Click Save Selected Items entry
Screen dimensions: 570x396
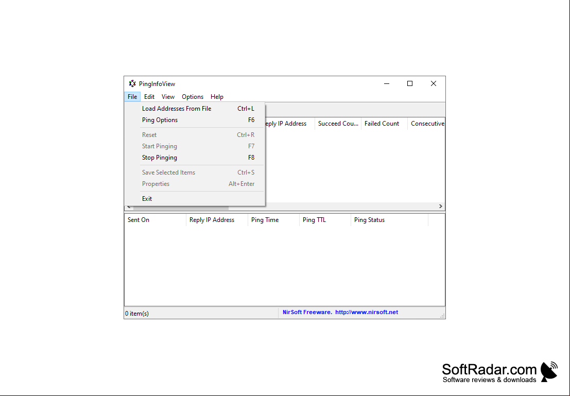pyautogui.click(x=195, y=173)
